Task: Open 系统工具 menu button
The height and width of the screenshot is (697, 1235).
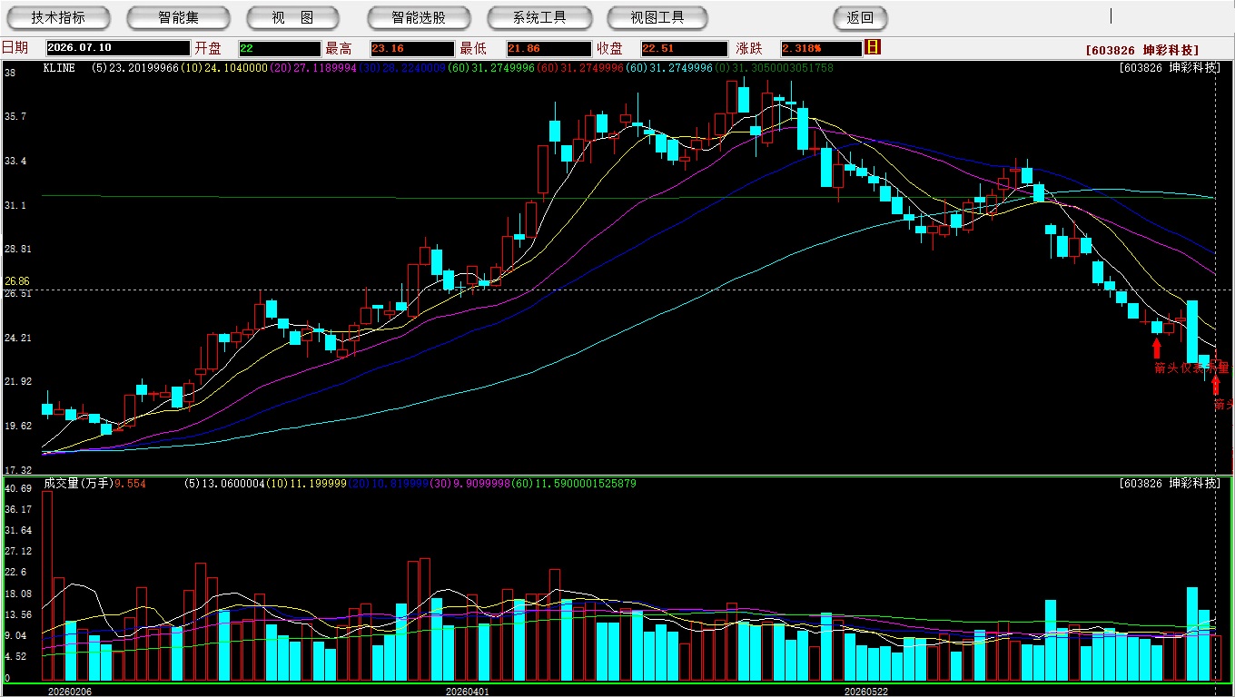Action: pos(539,17)
